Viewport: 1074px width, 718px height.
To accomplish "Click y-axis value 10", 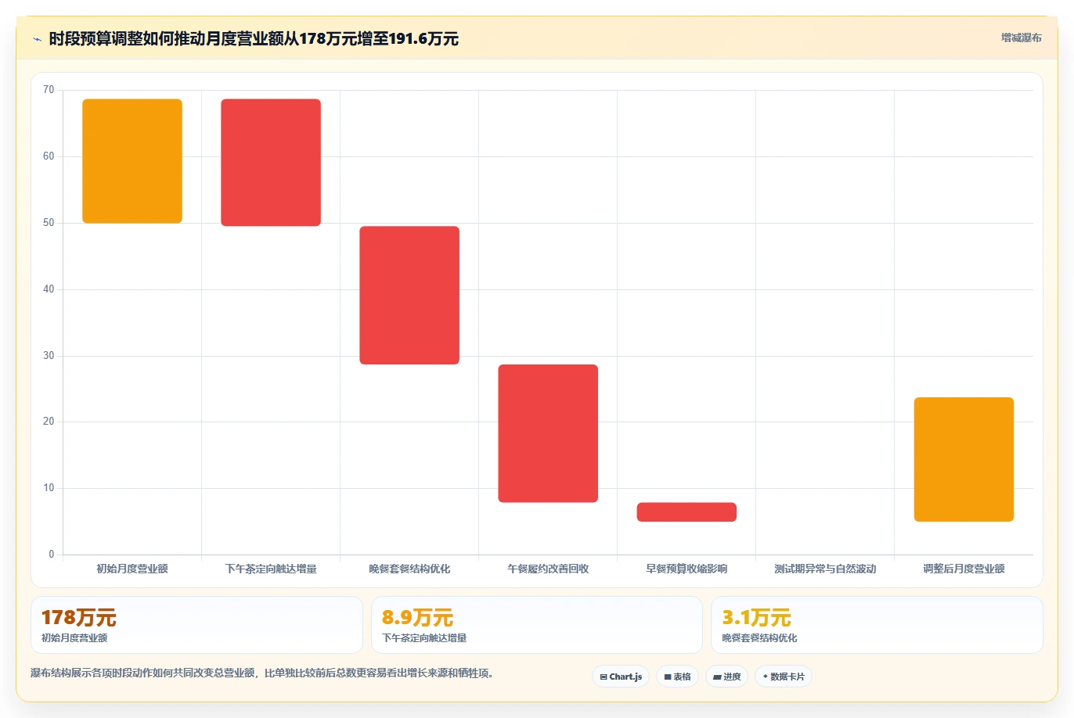I will (x=49, y=488).
